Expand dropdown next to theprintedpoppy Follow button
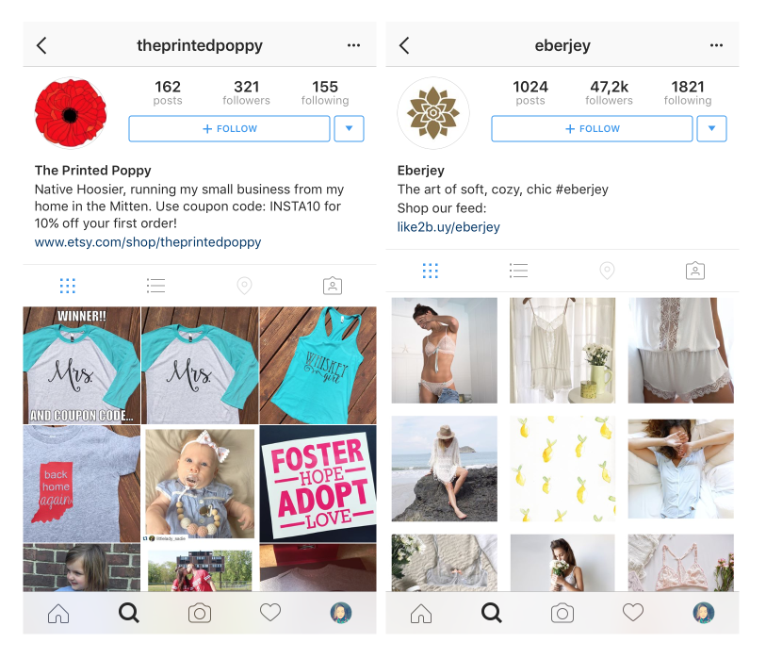This screenshot has height=659, width=766. 349,128
